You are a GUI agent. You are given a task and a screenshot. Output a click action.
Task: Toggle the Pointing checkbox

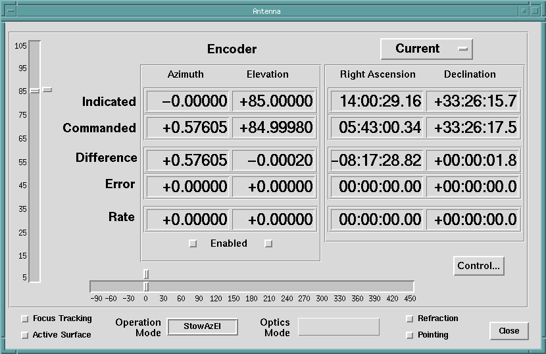(410, 335)
